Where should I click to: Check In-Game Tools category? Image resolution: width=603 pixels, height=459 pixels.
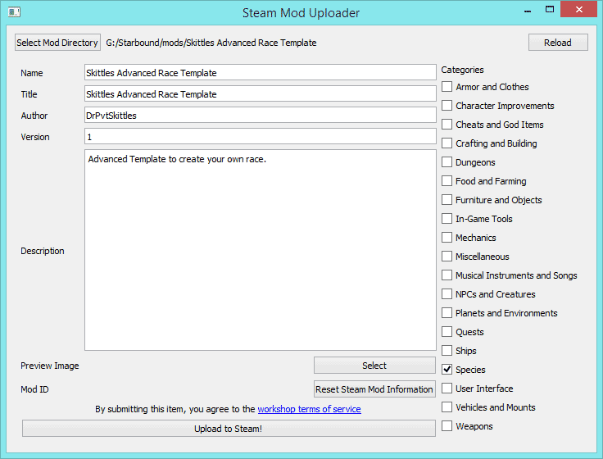pos(447,219)
